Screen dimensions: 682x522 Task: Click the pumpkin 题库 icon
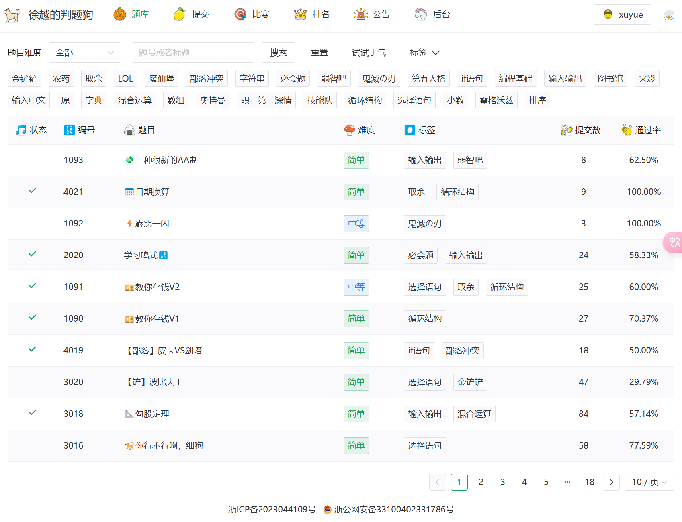pyautogui.click(x=120, y=14)
